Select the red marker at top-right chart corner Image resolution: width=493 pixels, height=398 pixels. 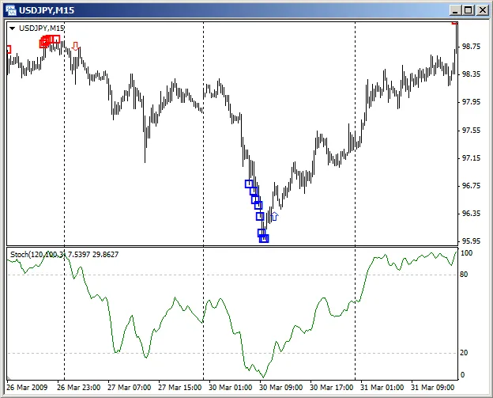(x=455, y=23)
